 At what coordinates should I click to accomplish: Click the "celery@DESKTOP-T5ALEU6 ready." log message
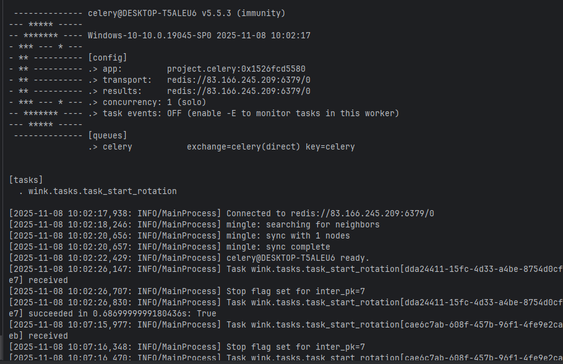(298, 258)
